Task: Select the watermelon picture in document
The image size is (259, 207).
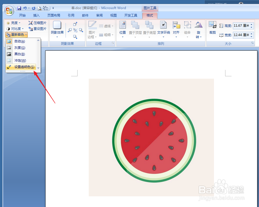Action: pos(151,137)
